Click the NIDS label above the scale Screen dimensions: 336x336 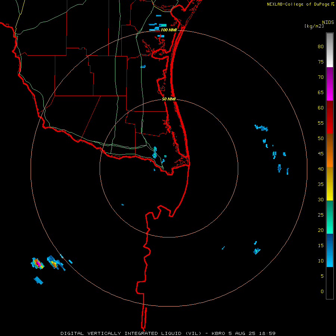[x=328, y=22]
